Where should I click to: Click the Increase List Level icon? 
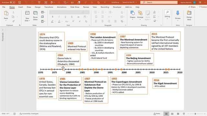click(103, 17)
